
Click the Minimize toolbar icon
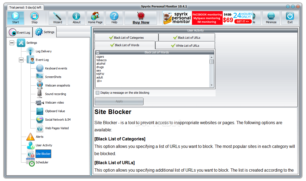pyautogui.click(x=271, y=16)
